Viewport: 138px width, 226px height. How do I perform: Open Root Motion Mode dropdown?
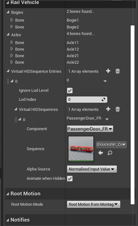(93, 204)
